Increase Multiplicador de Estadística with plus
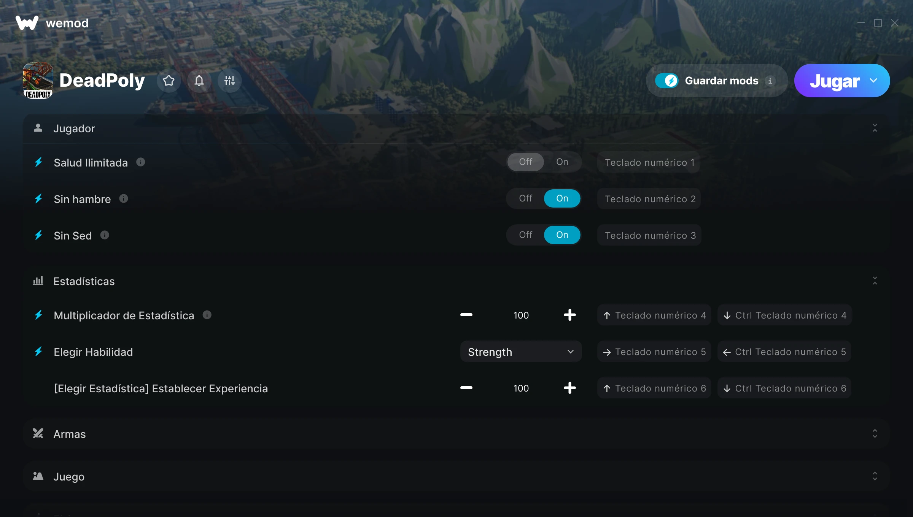 (x=569, y=315)
